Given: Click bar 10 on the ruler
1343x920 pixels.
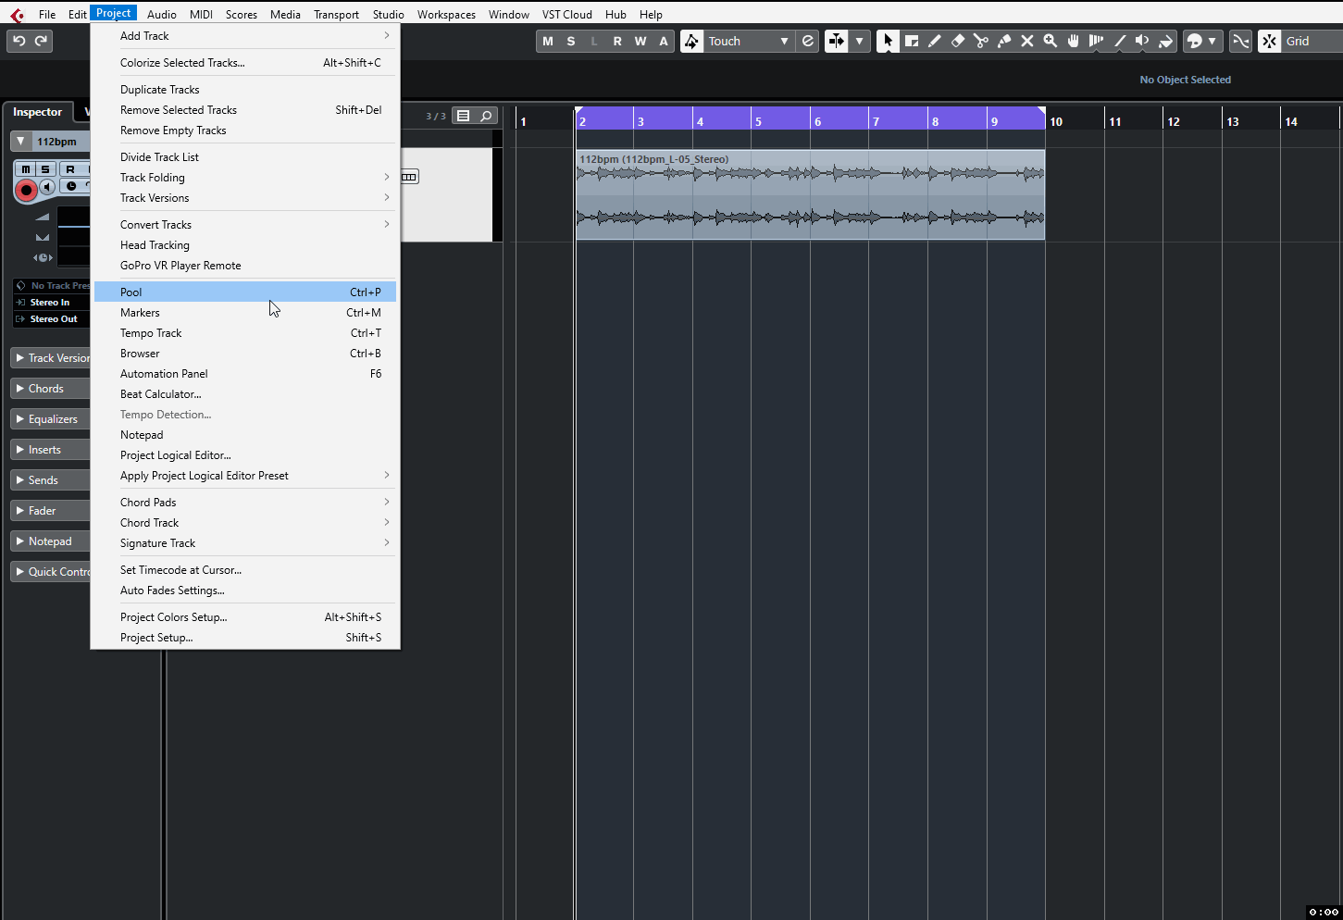Looking at the screenshot, I should pyautogui.click(x=1056, y=121).
